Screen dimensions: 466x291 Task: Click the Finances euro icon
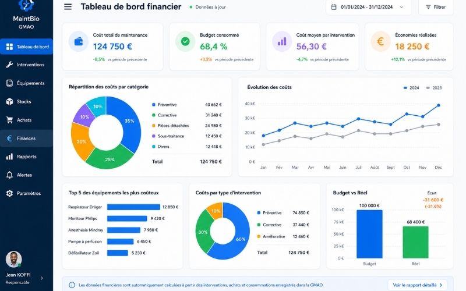9,139
